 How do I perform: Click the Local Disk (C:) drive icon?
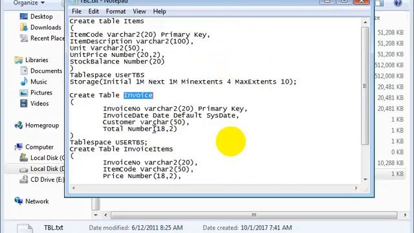(24, 158)
